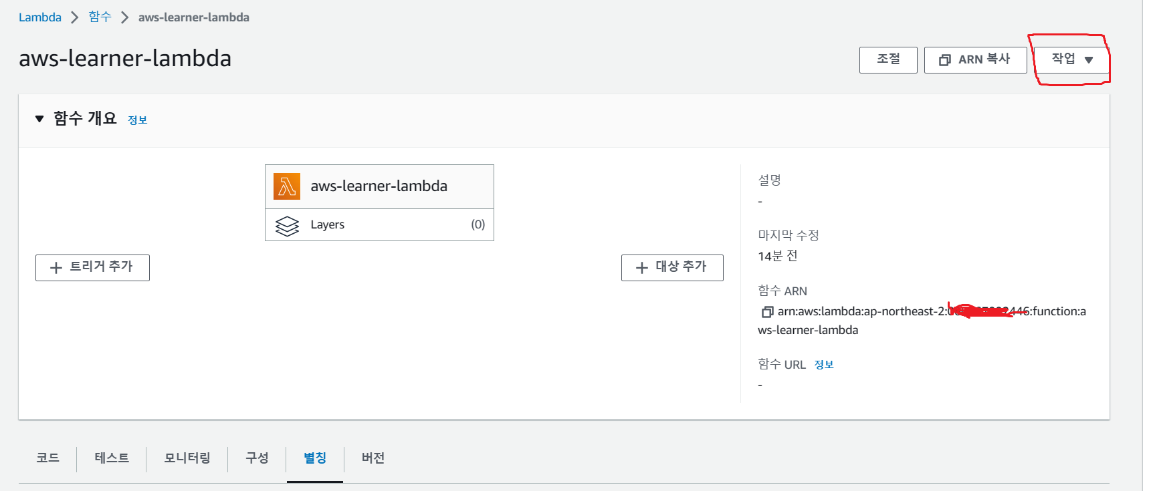Switch to the 구성 tab
This screenshot has width=1151, height=491.
[x=257, y=458]
